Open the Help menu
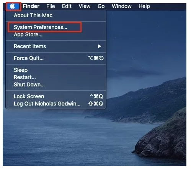The height and width of the screenshot is (169, 191). tap(144, 6)
